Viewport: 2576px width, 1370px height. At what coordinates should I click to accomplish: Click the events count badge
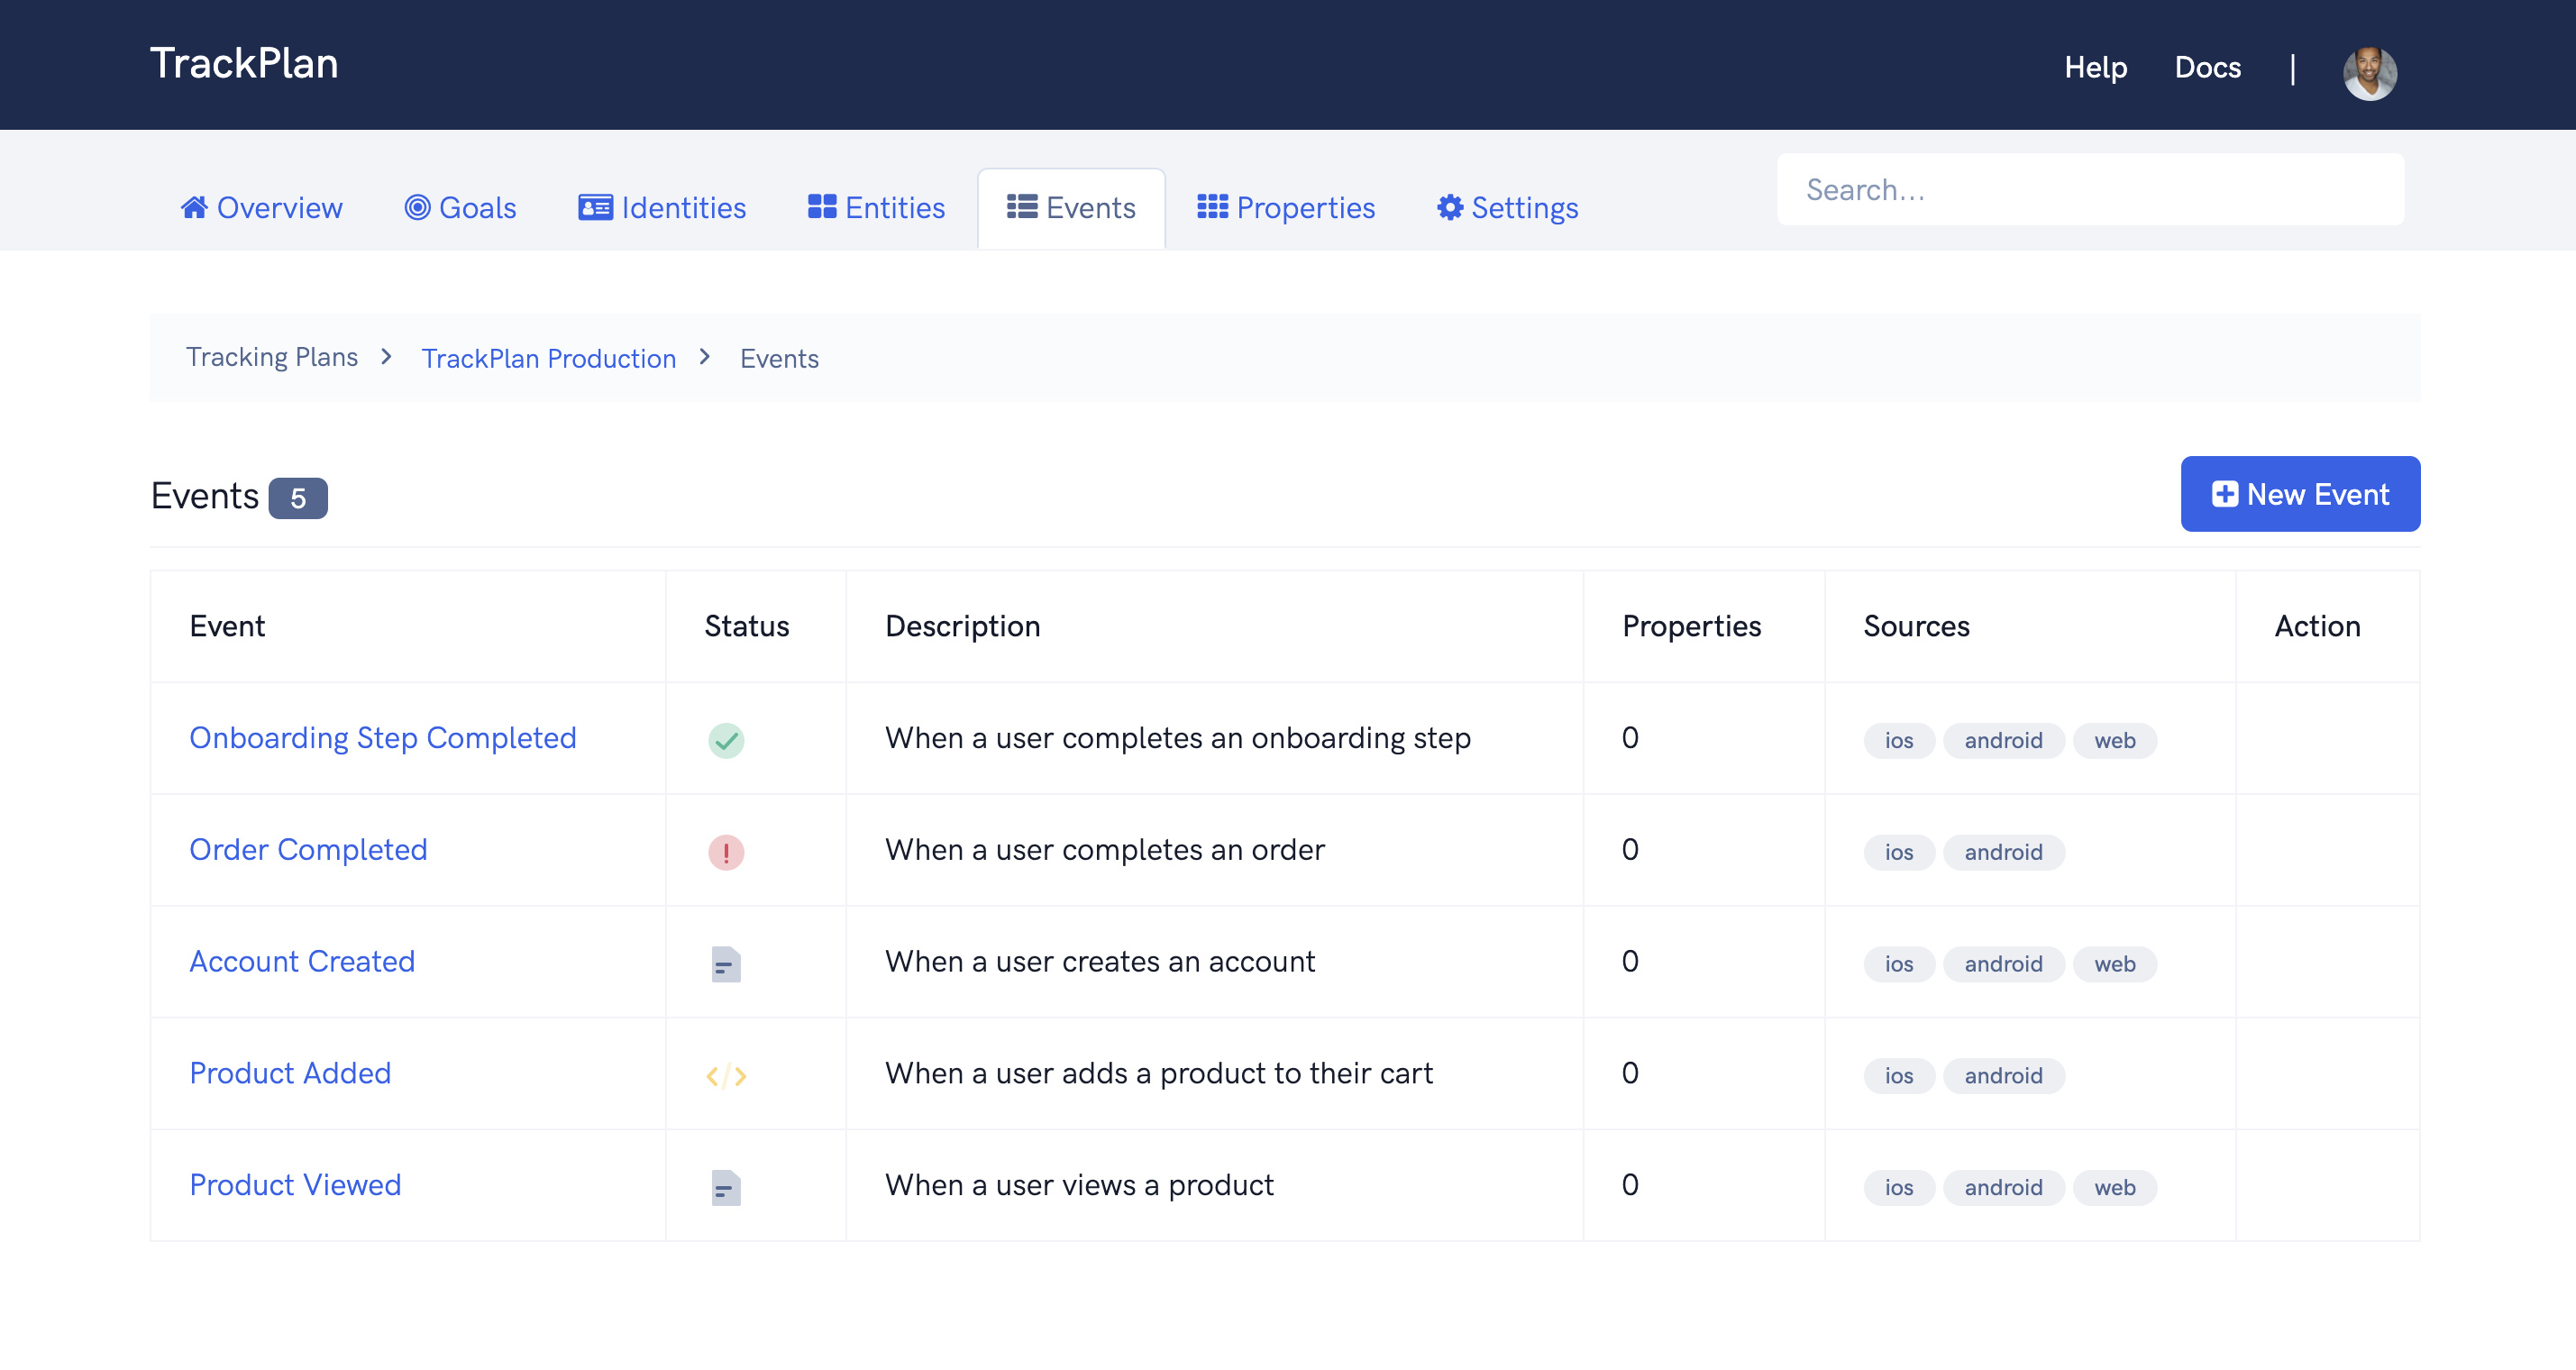click(298, 498)
